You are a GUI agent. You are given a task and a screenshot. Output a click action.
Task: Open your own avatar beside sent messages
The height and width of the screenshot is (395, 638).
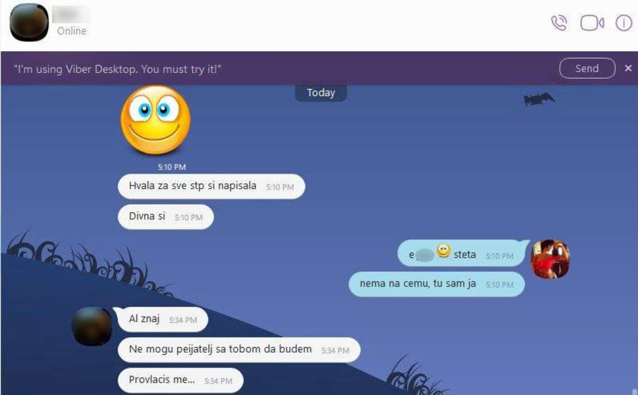tap(550, 259)
